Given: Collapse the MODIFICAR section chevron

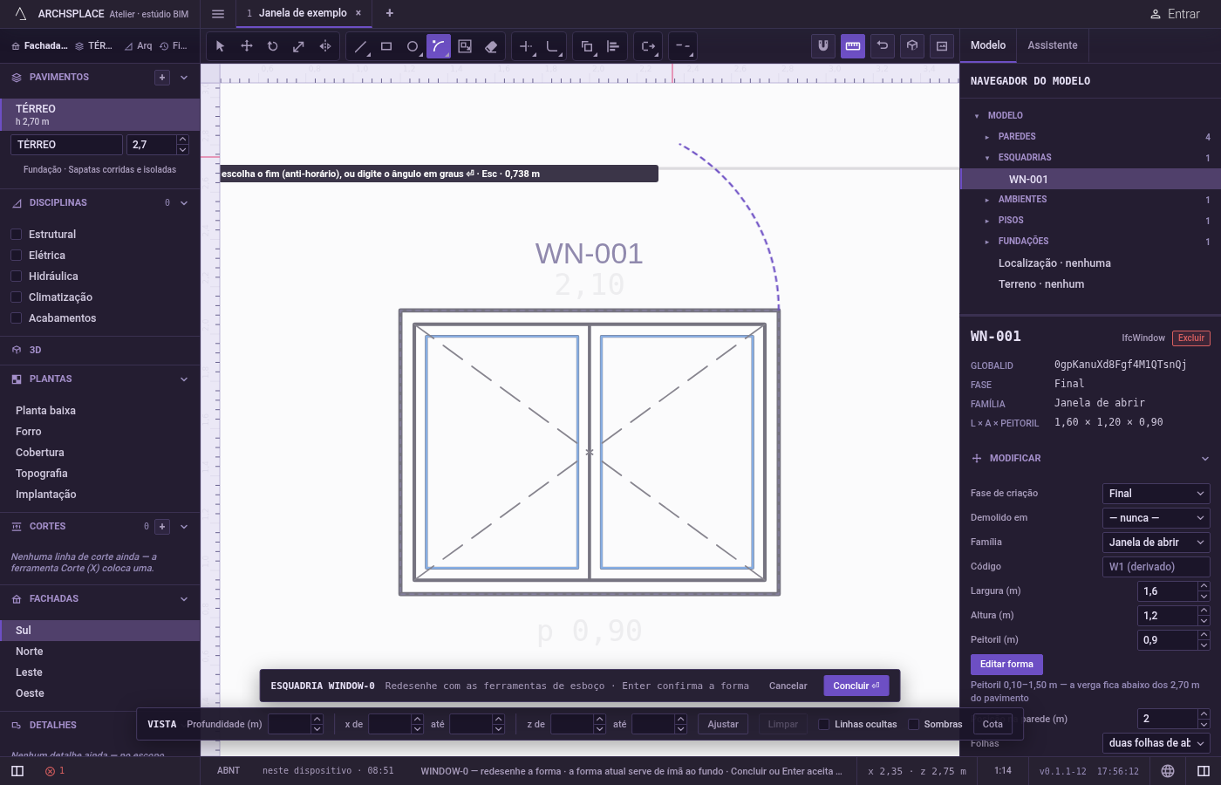Looking at the screenshot, I should point(1204,459).
